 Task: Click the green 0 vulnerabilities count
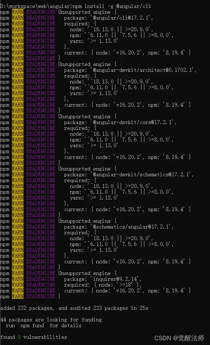[x=19, y=337]
